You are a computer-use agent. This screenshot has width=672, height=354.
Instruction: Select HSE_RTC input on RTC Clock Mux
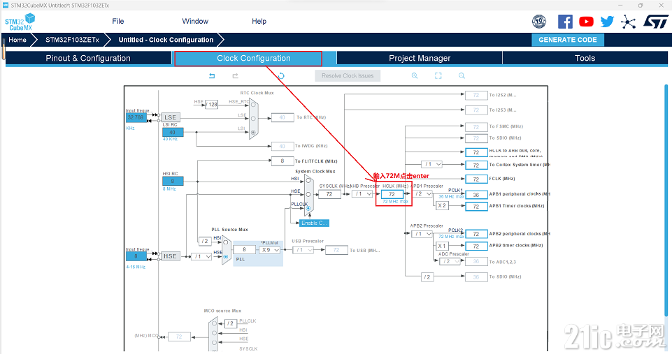click(x=253, y=105)
